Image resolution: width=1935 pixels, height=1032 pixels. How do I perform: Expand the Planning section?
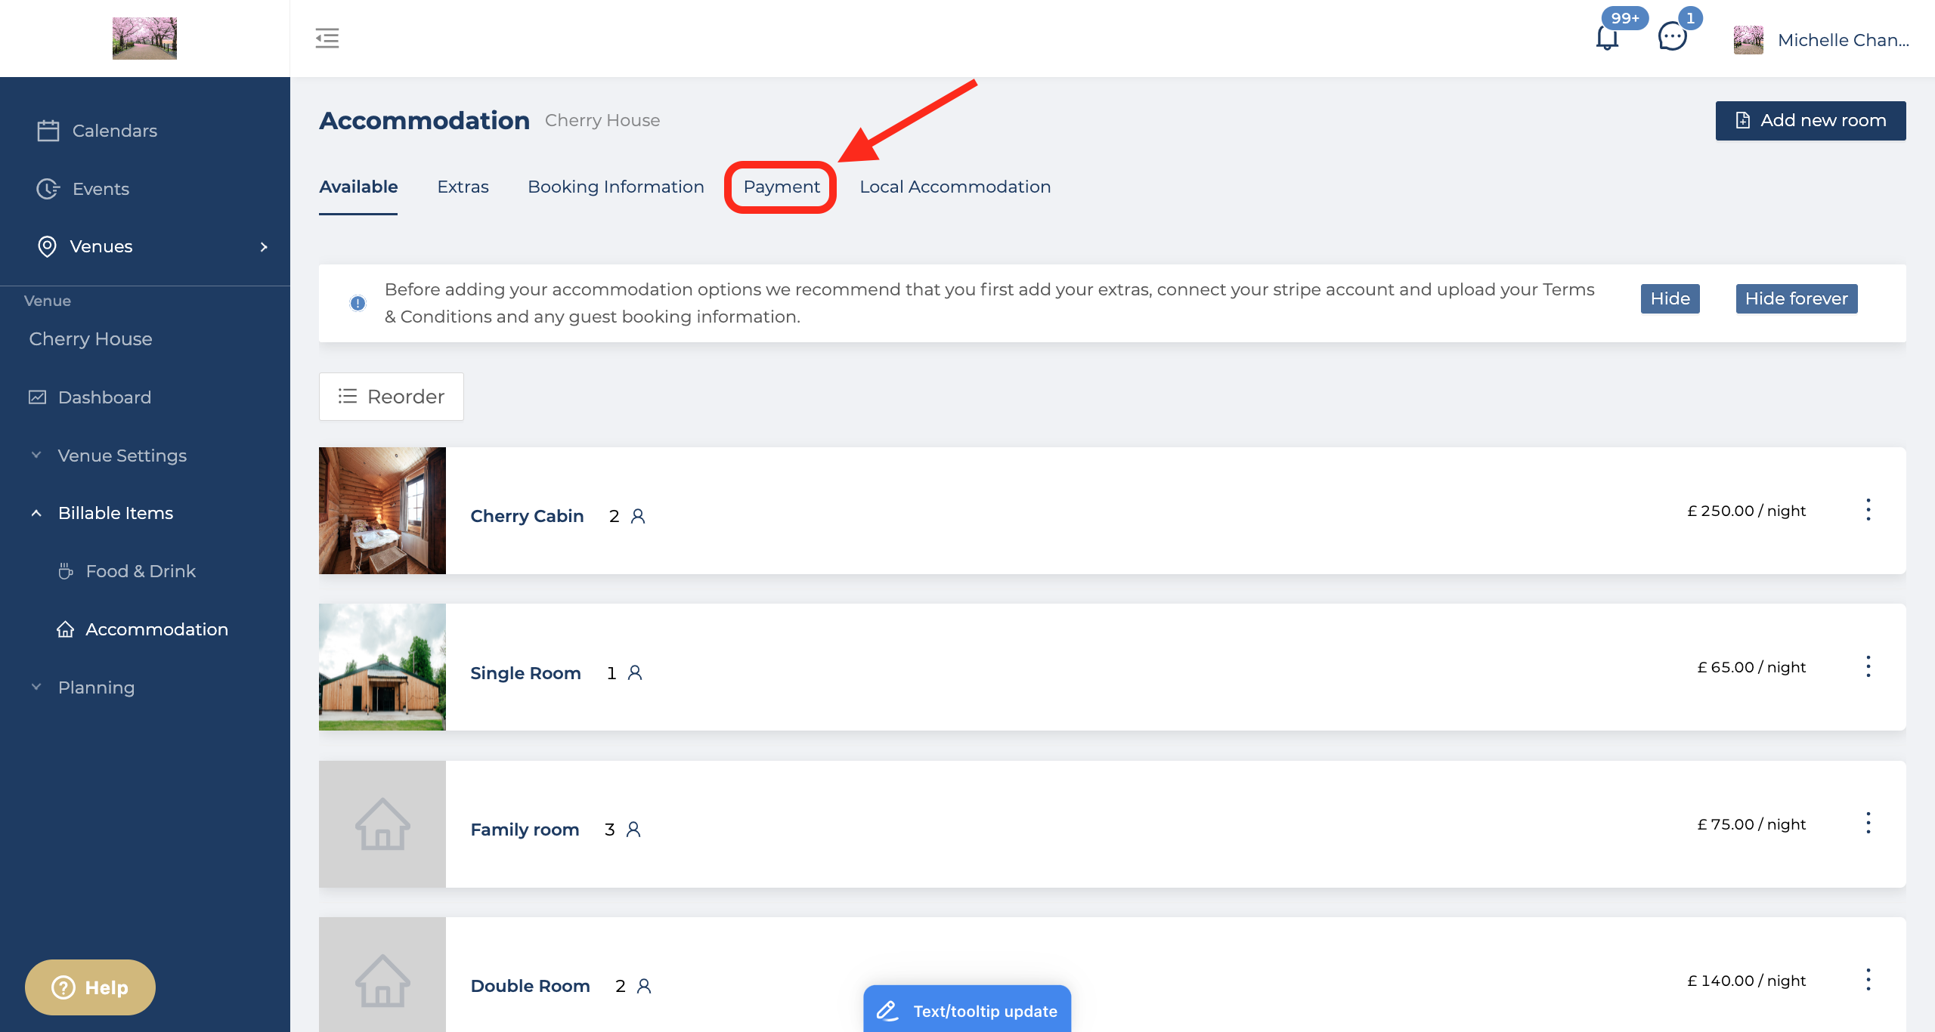[36, 687]
